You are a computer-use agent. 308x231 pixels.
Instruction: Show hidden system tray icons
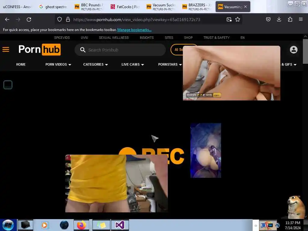(x=256, y=225)
